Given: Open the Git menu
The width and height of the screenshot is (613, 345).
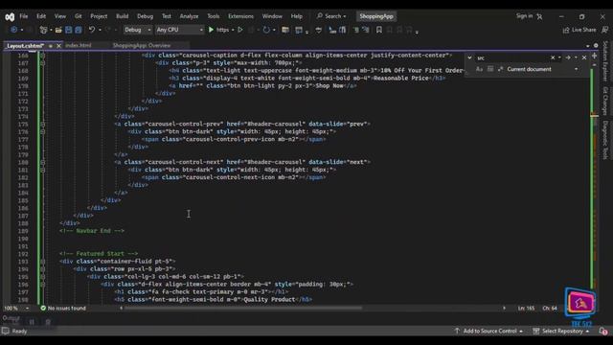Looking at the screenshot, I should [79, 16].
